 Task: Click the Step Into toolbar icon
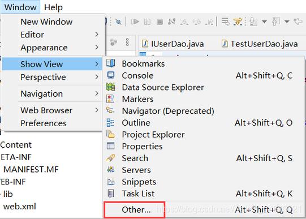tap(184, 22)
